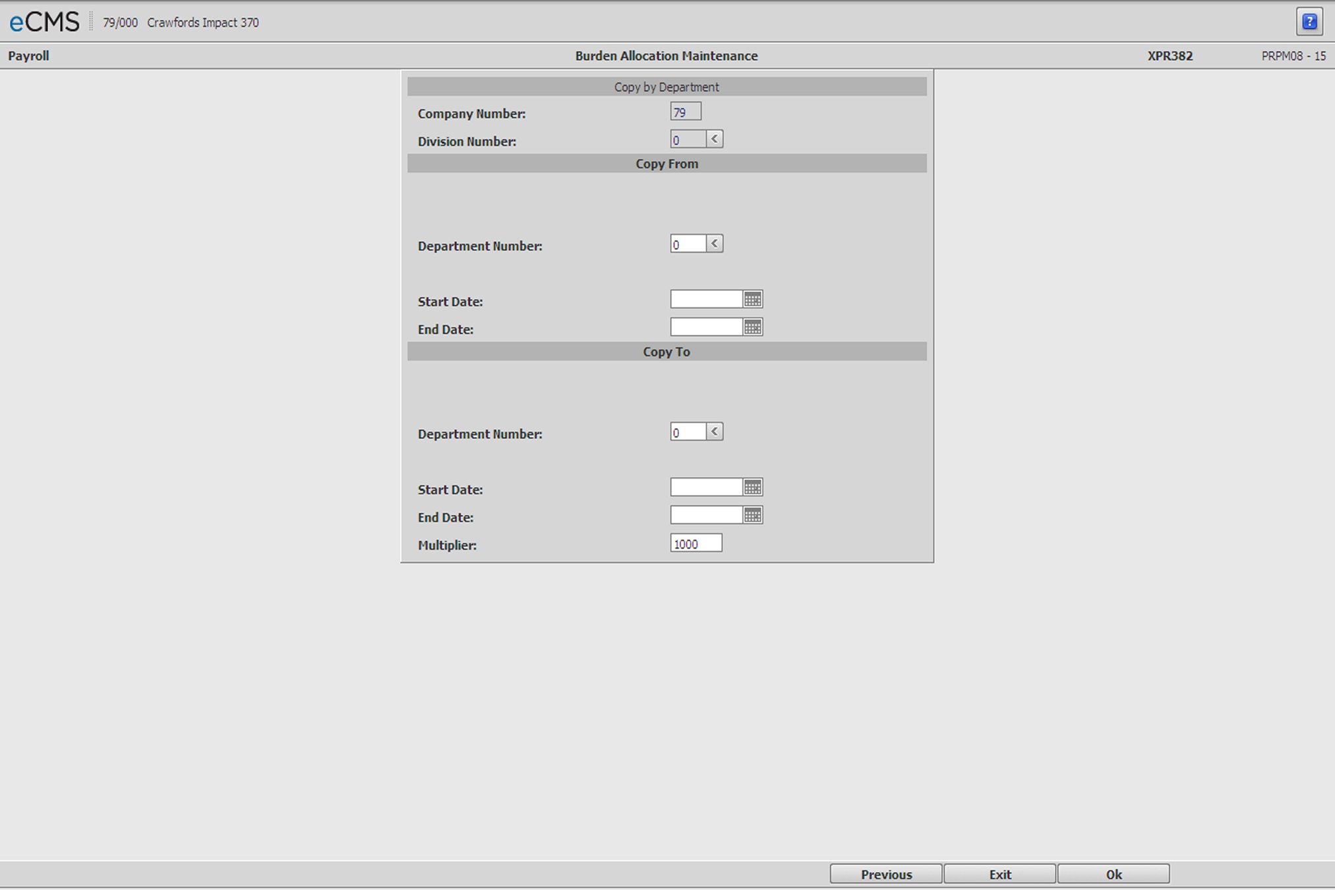The image size is (1335, 890).
Task: Select the Payroll menu label
Action: (28, 55)
